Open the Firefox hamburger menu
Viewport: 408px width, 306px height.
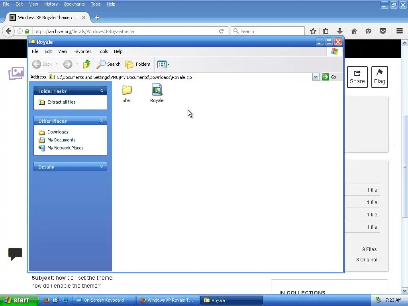[400, 31]
